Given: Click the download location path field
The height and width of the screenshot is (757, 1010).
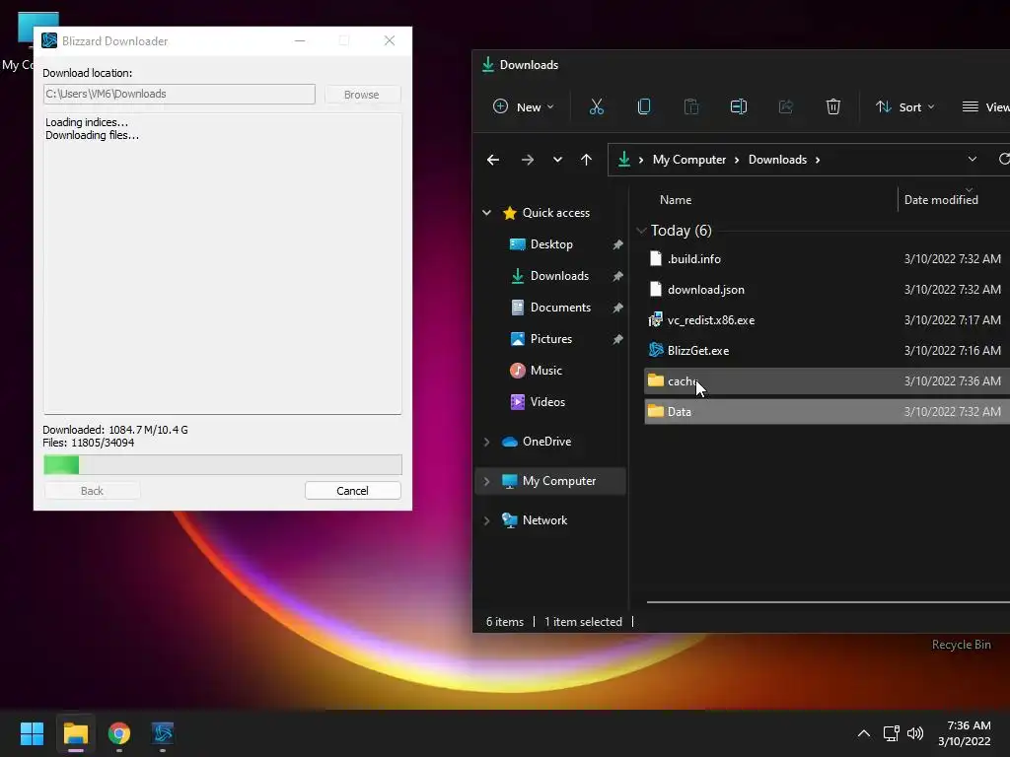Looking at the screenshot, I should [x=180, y=94].
